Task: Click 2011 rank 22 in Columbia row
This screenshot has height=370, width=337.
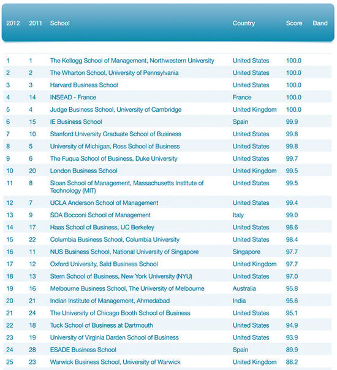Action: point(32,240)
